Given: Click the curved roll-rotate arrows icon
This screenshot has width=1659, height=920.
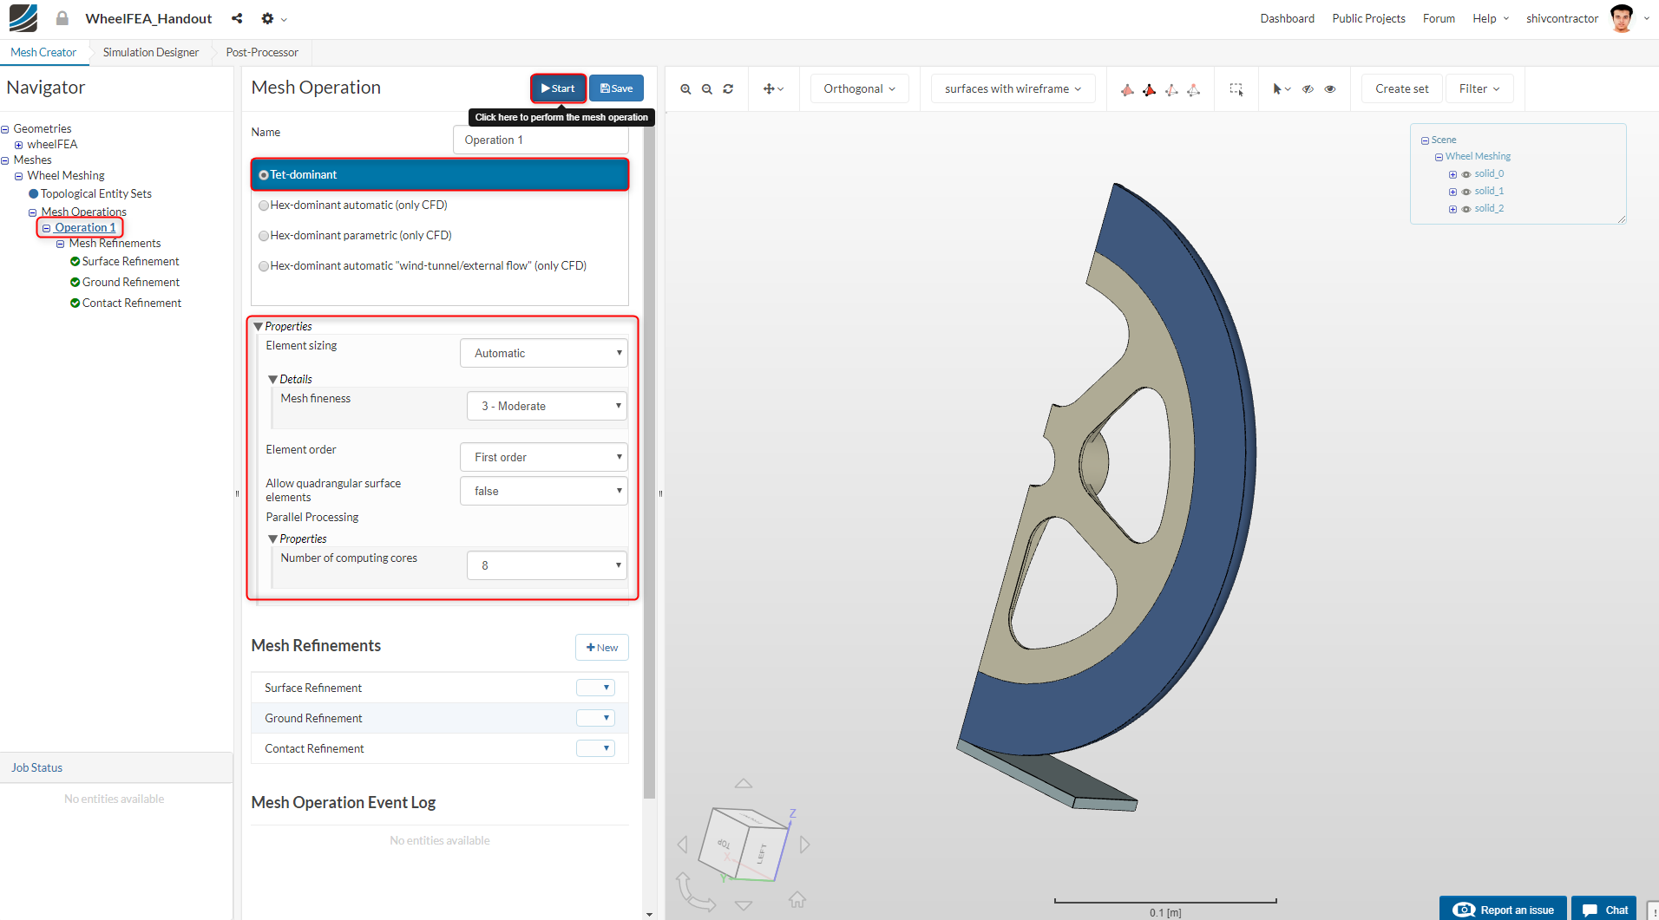Looking at the screenshot, I should point(695,893).
